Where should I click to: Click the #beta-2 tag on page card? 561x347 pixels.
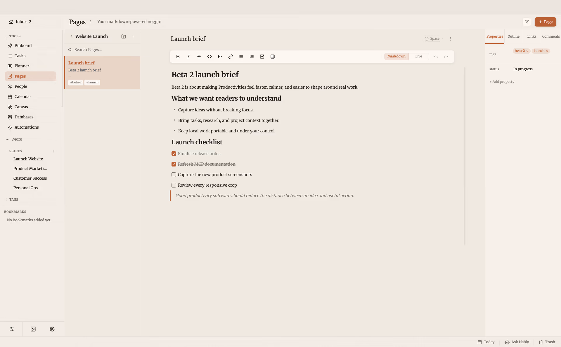pos(76,83)
